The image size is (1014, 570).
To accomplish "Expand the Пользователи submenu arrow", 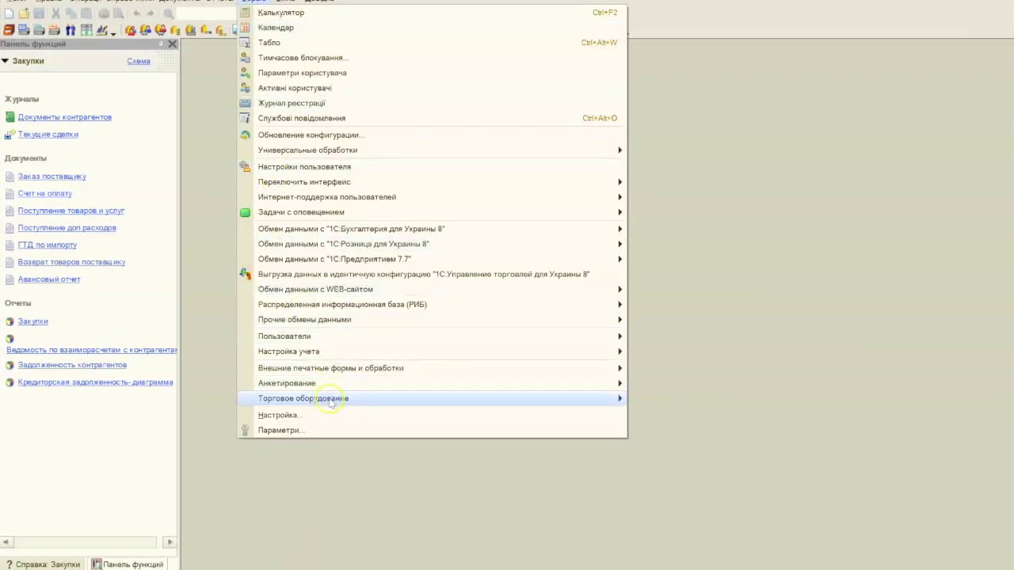I will [619, 336].
